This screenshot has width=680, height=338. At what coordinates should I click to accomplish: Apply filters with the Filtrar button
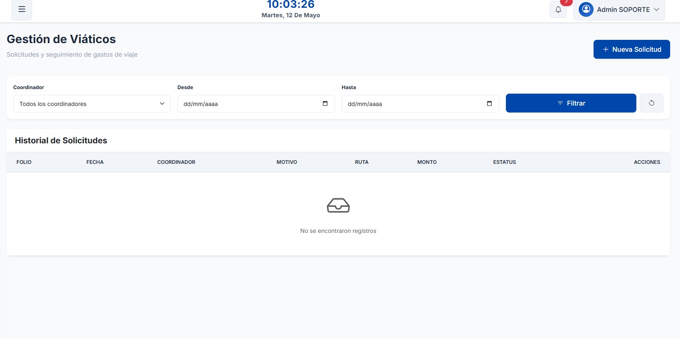[x=571, y=103]
